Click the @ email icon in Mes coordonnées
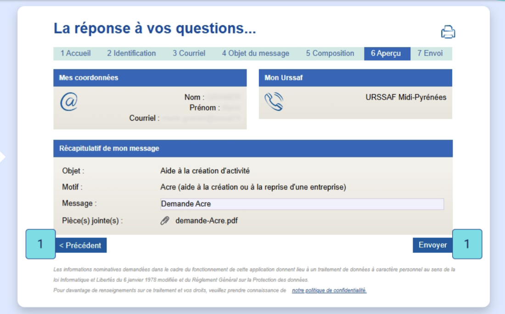The width and height of the screenshot is (505, 314). coord(69,102)
